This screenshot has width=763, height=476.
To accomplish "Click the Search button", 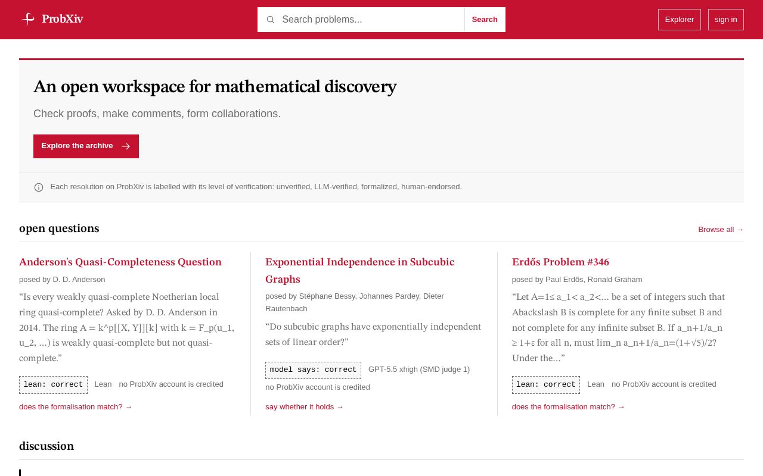I will (485, 20).
